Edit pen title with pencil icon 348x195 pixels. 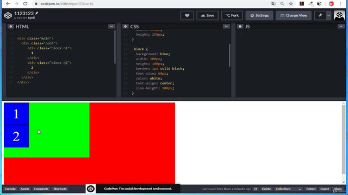(x=36, y=13)
